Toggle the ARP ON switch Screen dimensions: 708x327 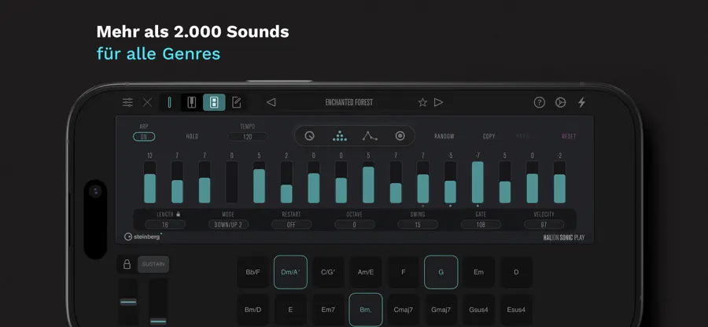144,137
